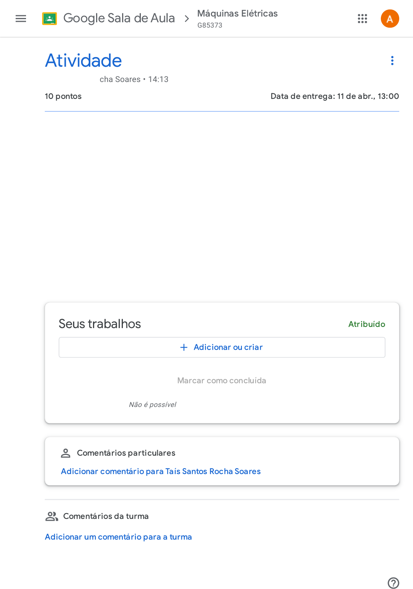The image size is (413, 589).
Task: Click the help question mark icon
Action: [x=393, y=582]
